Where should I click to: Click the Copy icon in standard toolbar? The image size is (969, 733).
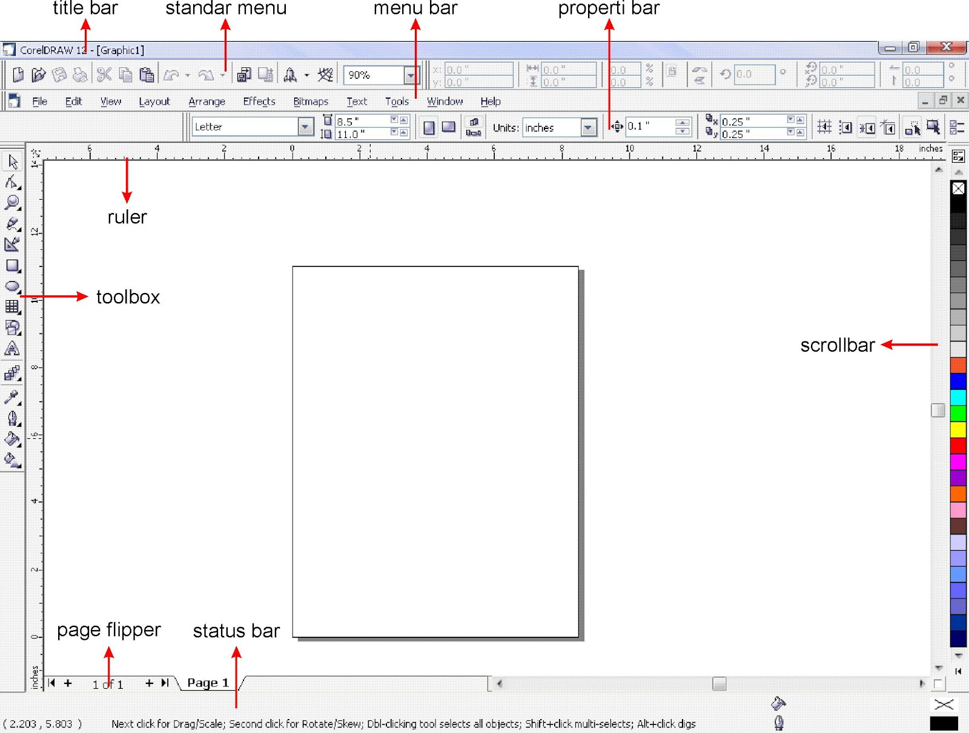pyautogui.click(x=125, y=75)
